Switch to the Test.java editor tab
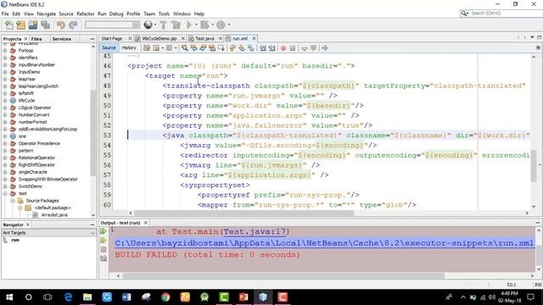543x305 pixels. point(204,38)
